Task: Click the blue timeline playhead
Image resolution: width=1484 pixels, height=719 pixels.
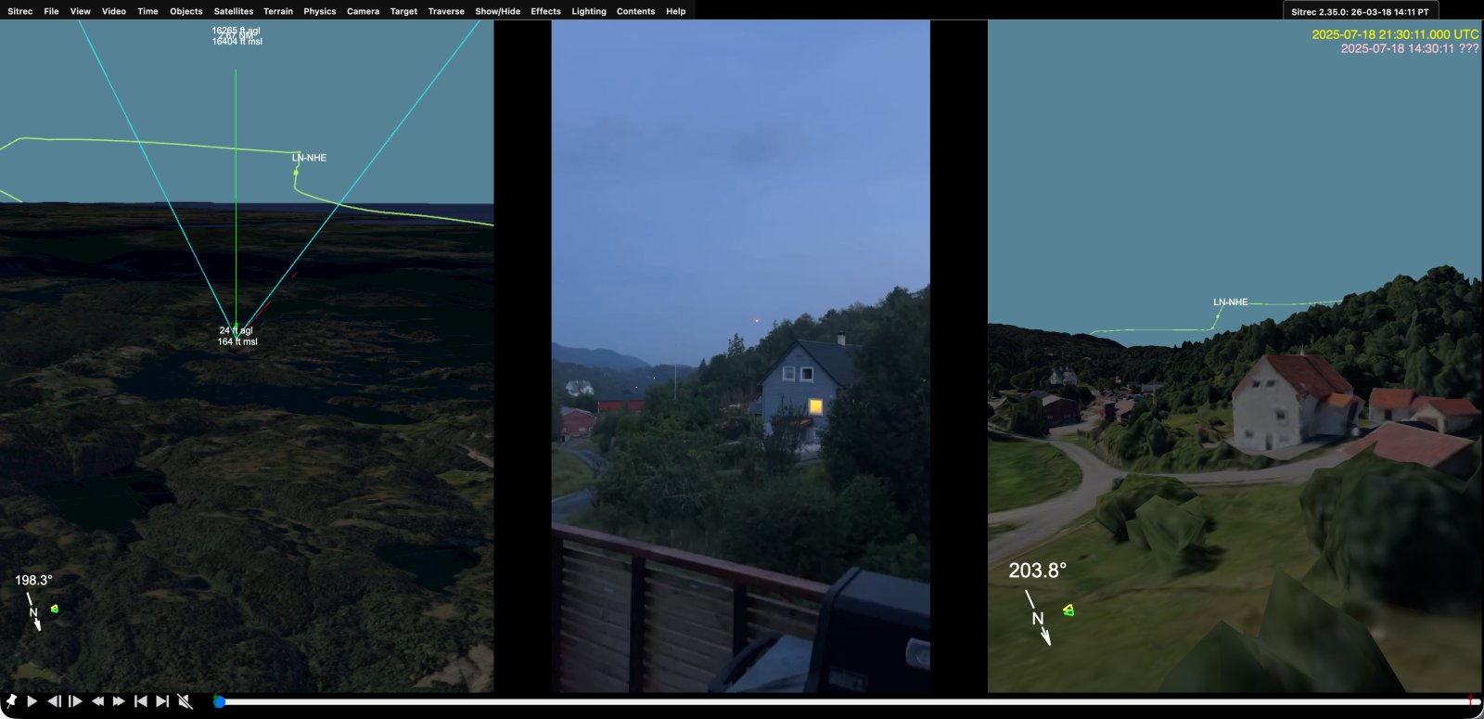Action: click(219, 701)
